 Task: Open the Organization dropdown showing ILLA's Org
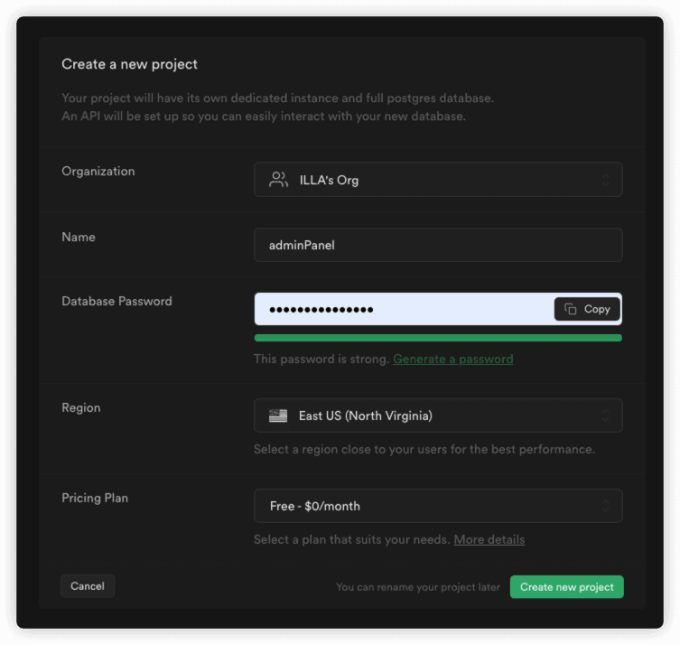[438, 180]
